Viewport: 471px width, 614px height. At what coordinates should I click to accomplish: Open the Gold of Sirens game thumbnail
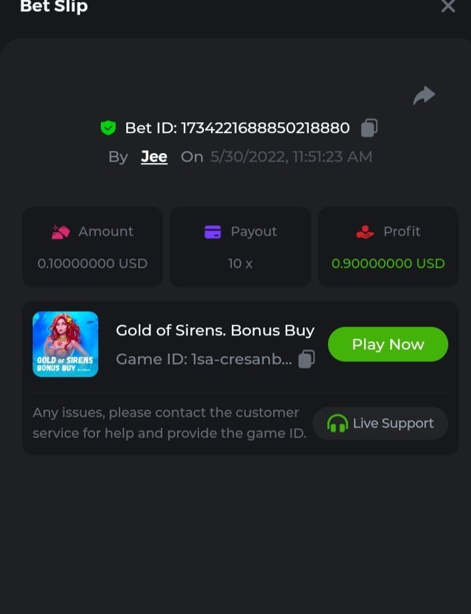pyautogui.click(x=65, y=344)
